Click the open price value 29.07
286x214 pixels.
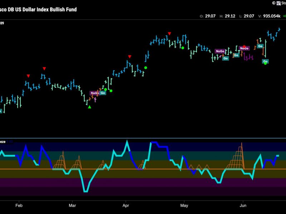point(210,16)
